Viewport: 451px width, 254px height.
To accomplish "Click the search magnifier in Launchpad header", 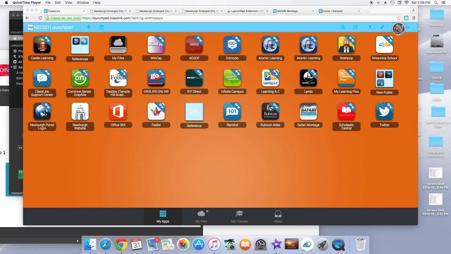I will click(x=342, y=27).
